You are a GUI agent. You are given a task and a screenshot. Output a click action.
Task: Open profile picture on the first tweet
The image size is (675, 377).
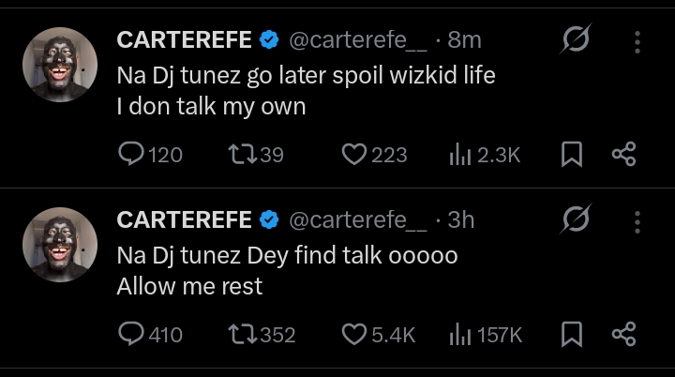coord(59,64)
